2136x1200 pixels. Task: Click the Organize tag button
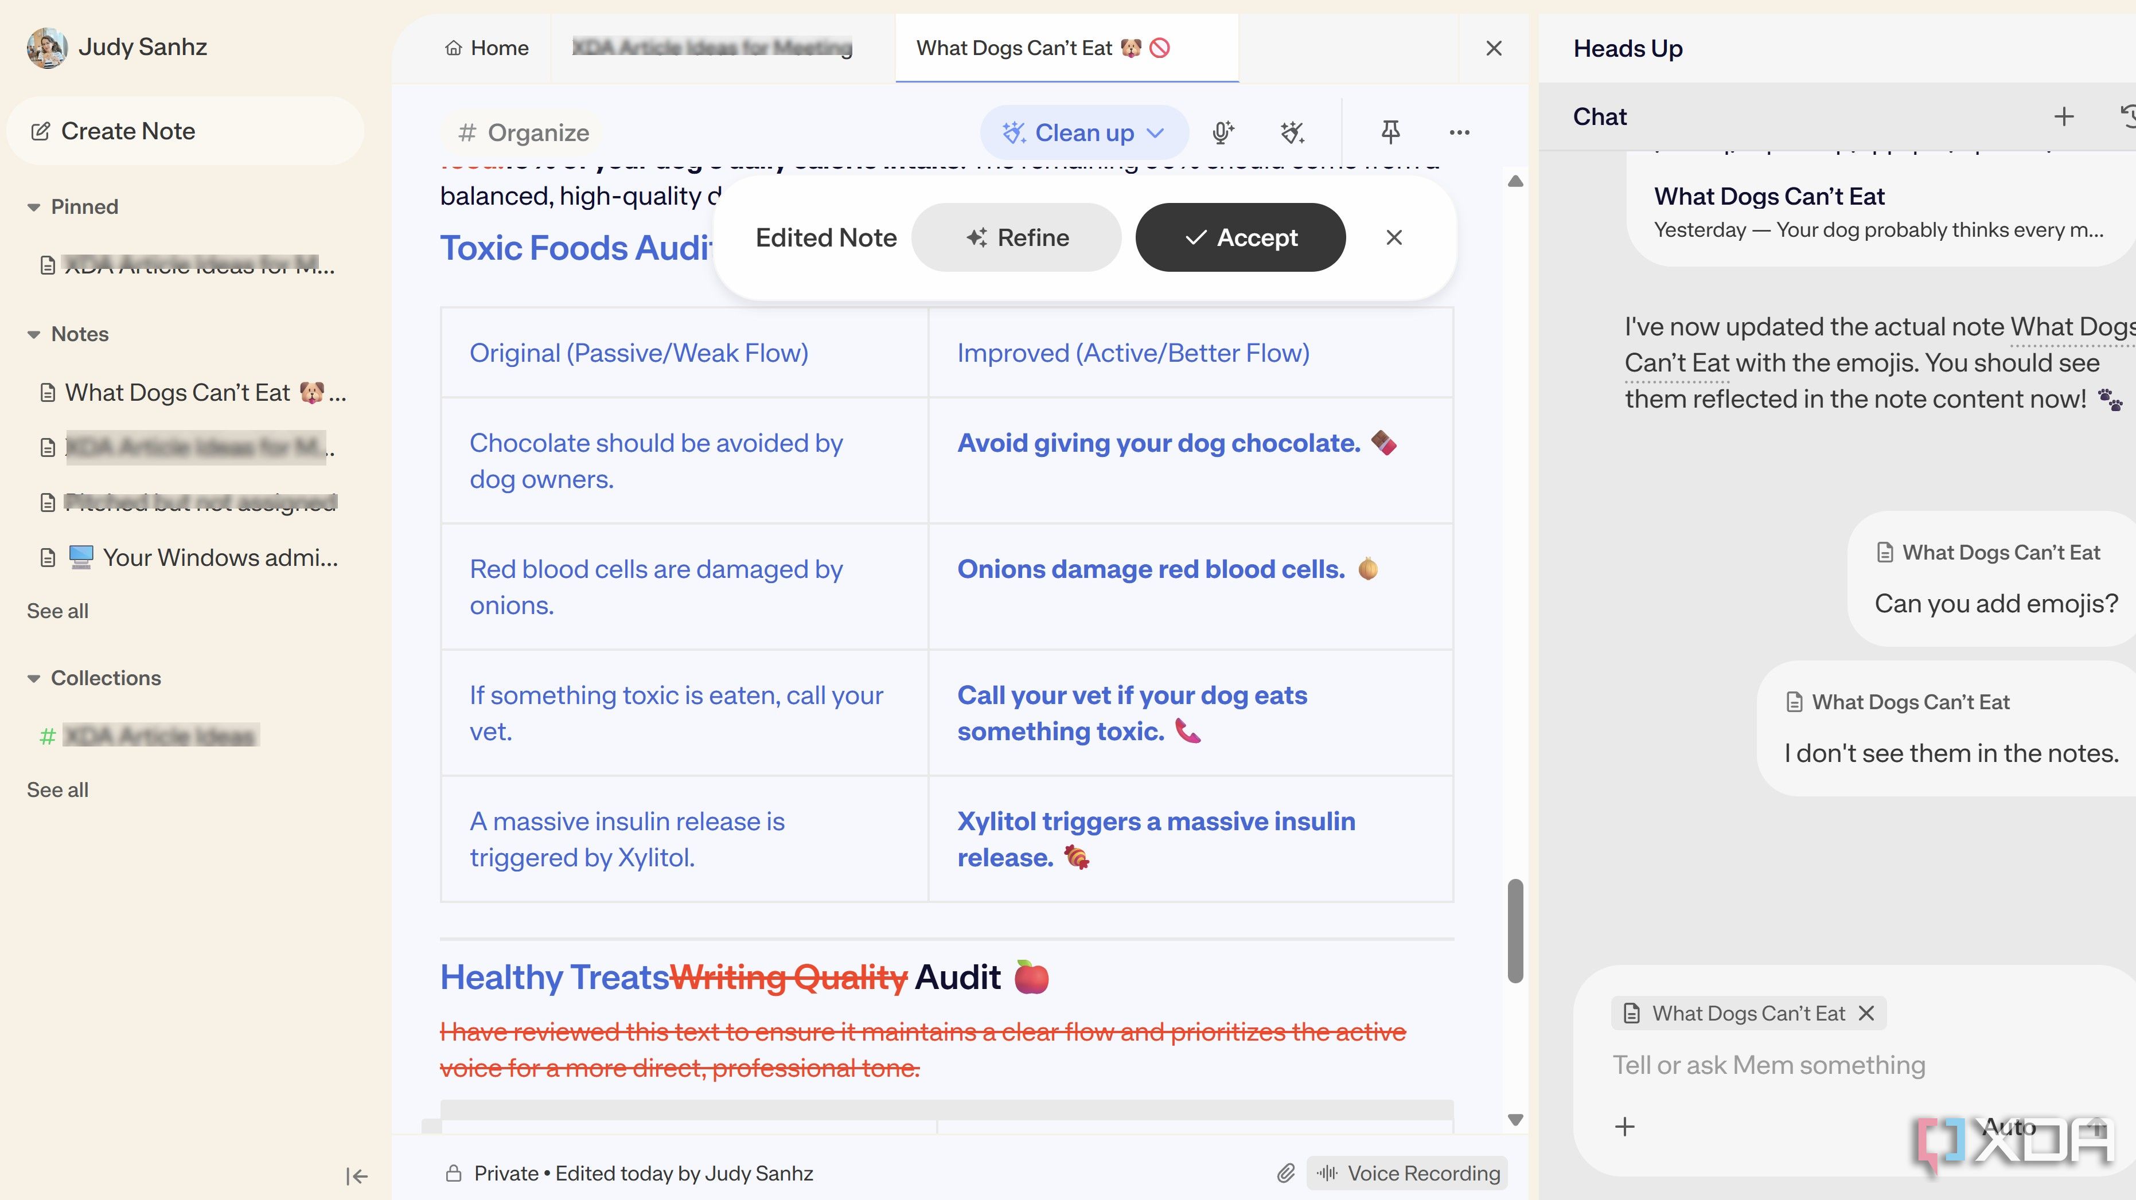(523, 132)
